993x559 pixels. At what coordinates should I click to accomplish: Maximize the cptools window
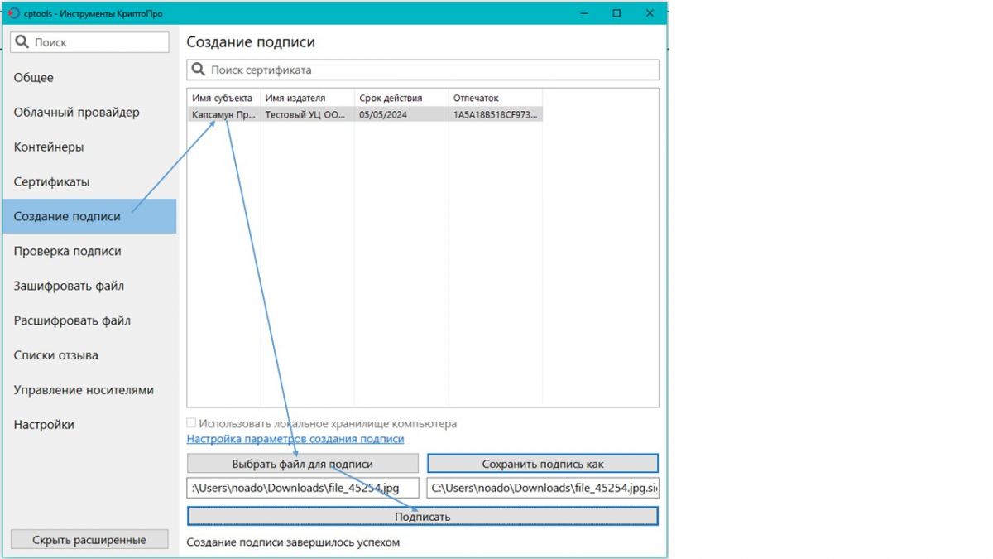click(x=616, y=13)
